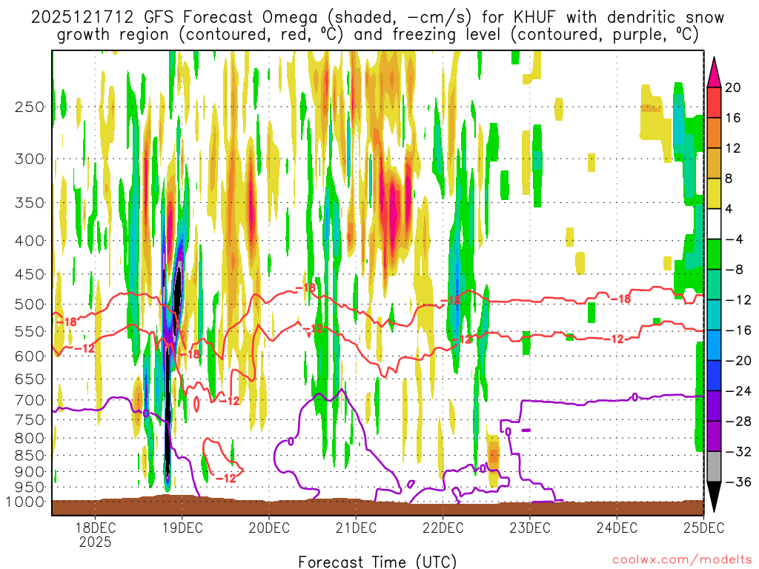Screen dimensions: 759x569
Task: Click the 400 pressure level label
Action: pyautogui.click(x=30, y=241)
